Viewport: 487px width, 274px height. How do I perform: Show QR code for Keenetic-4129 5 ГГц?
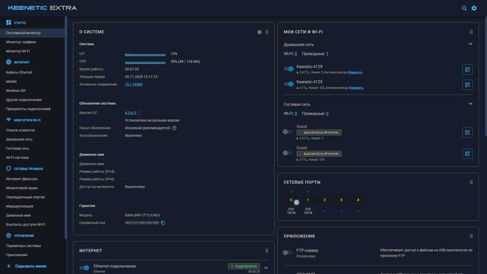tap(467, 85)
